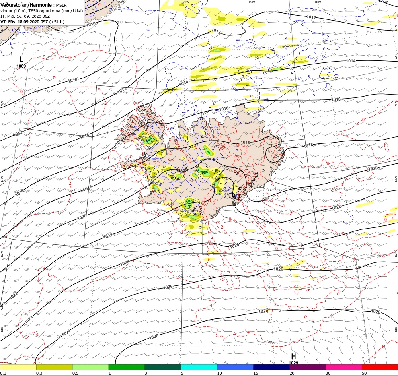
Task: Click the 'Veðurstofan/Harmonie' title text
Action: 26,5
